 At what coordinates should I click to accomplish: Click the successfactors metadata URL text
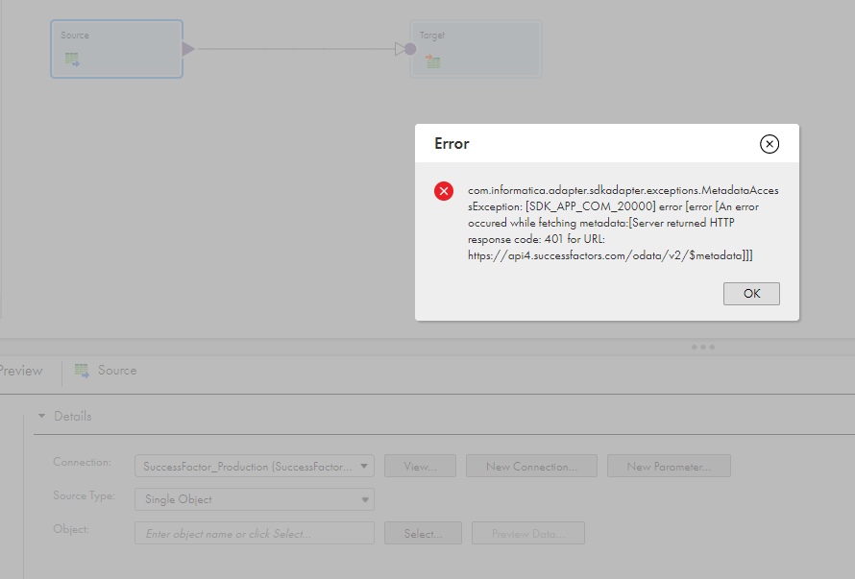click(x=610, y=255)
